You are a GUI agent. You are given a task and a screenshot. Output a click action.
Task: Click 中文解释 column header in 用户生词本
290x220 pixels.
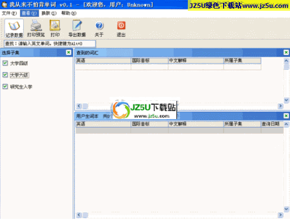tap(196, 124)
